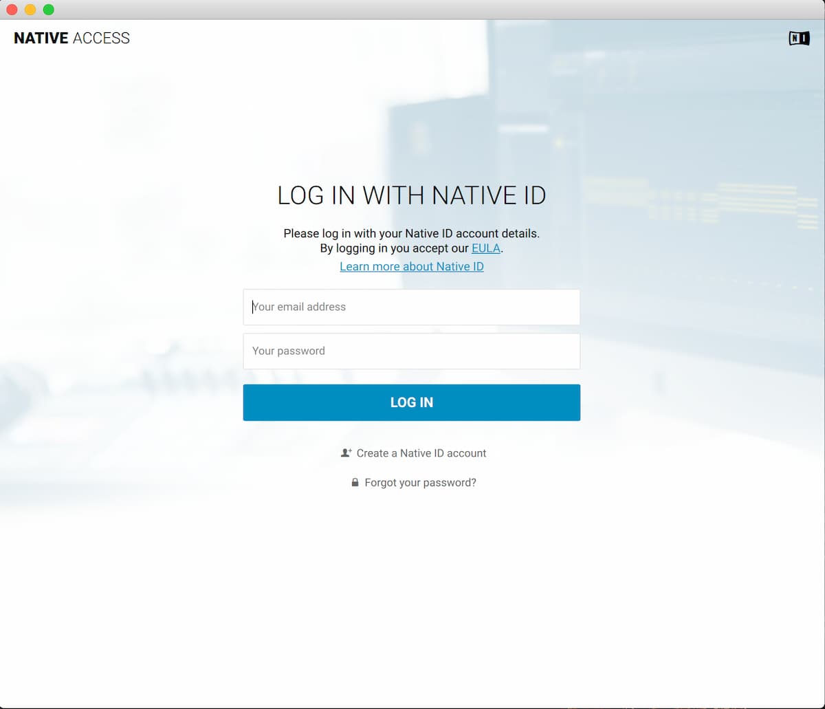Minimize the window with yellow button

pos(30,10)
